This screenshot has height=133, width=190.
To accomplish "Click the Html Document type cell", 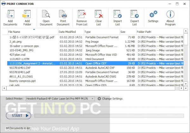I will click(95, 59).
